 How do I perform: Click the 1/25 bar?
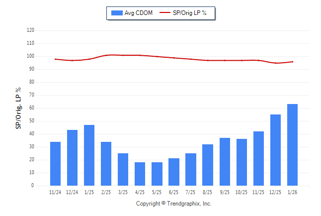(x=89, y=155)
